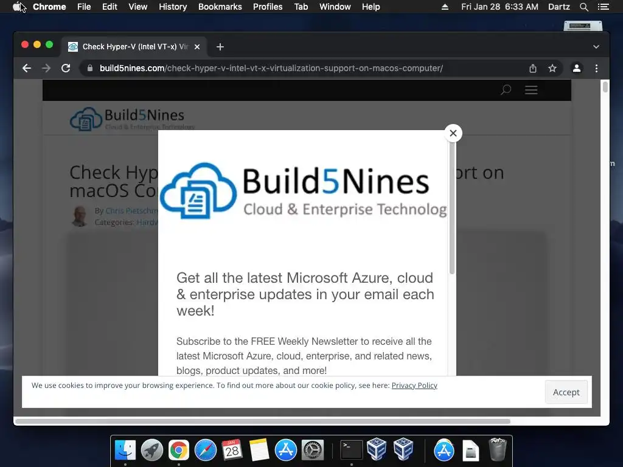Click the page horizontal scrollbar
Screen dimensions: 623x467
pos(263,421)
